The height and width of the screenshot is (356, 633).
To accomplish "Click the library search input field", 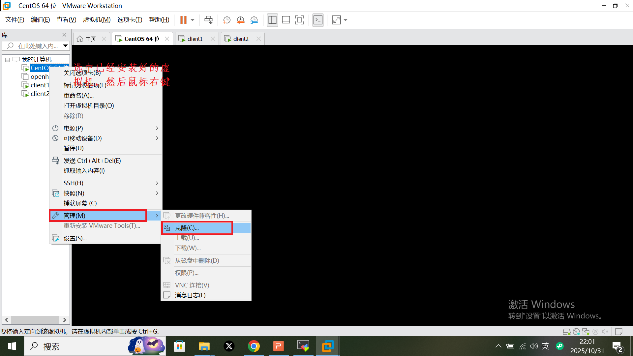I will (x=36, y=46).
